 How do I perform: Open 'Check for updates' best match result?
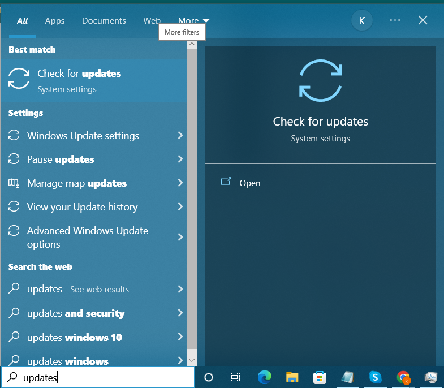tap(93, 81)
